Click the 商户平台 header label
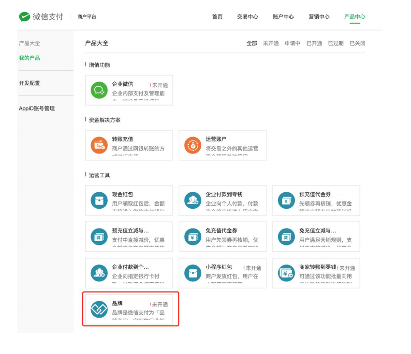This screenshot has width=411, height=354. click(x=87, y=17)
